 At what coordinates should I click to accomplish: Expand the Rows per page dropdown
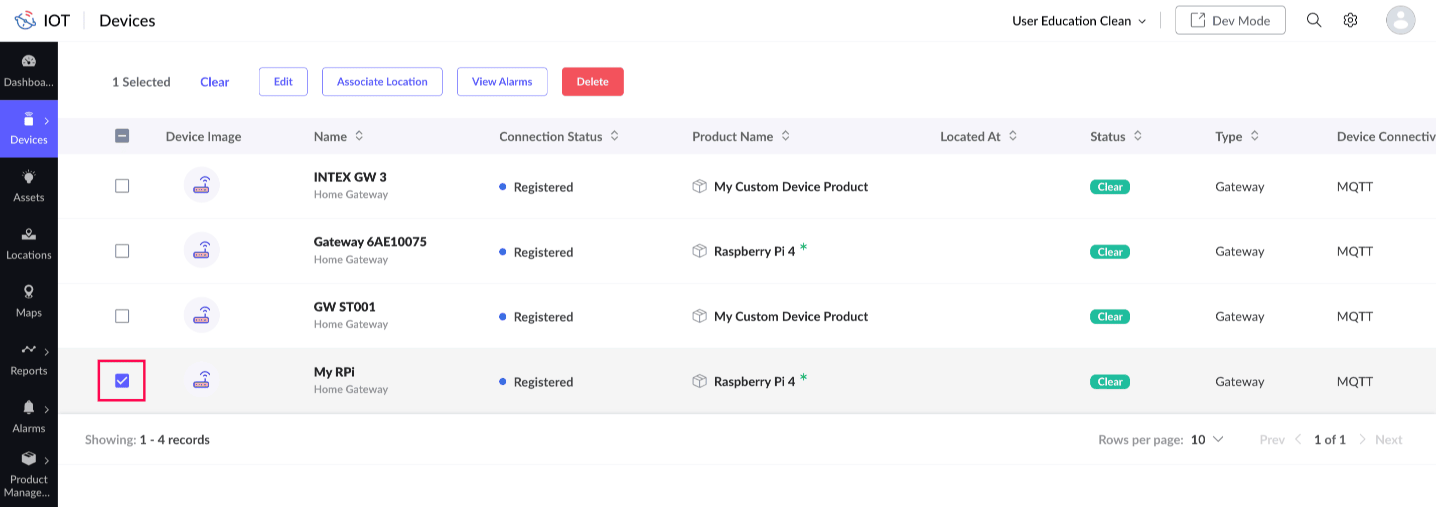1207,440
